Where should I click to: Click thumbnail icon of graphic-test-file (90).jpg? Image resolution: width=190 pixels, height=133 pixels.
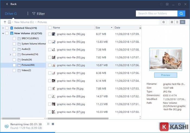53,81
